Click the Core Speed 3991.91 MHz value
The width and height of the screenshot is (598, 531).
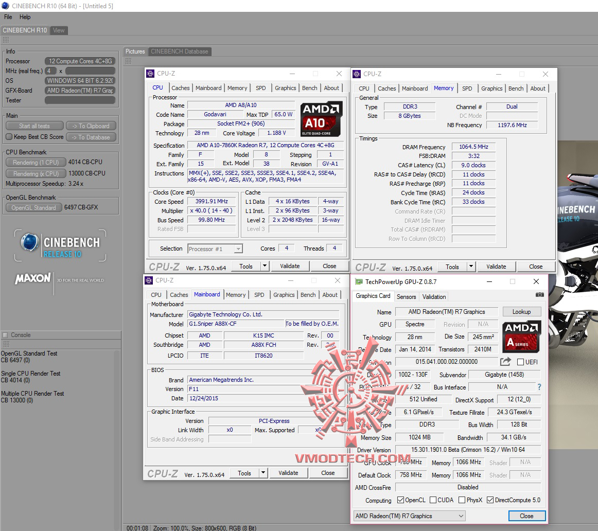click(x=212, y=201)
